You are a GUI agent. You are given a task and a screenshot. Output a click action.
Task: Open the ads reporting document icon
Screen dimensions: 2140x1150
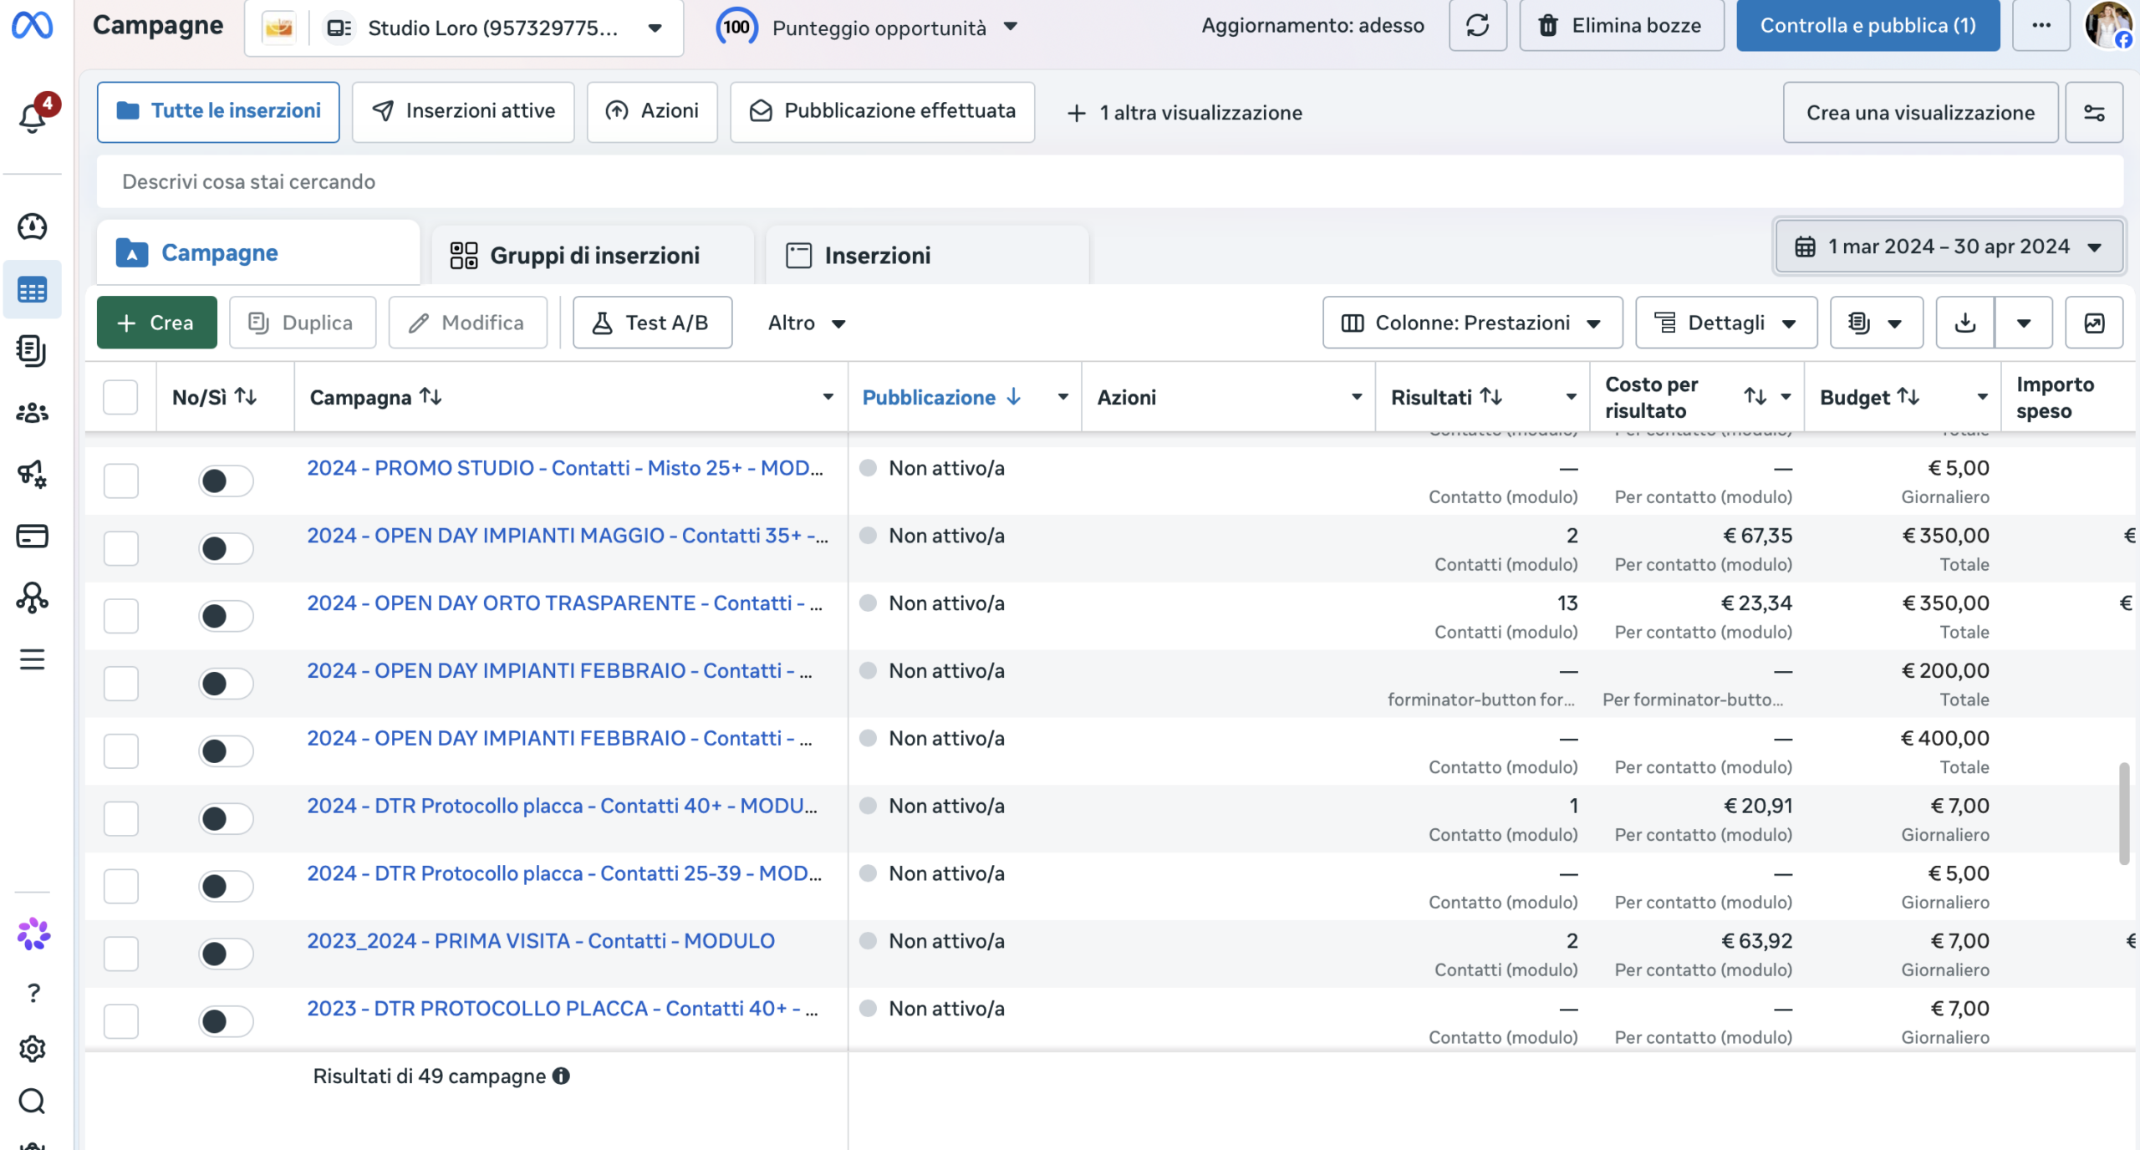(32, 351)
